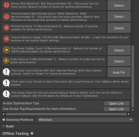Click the red circle icon for Particle Systems

[7, 28]
